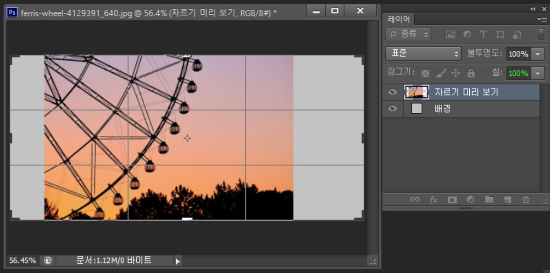The image size is (550, 273).
Task: Switch to the 레이어 tab
Action: point(399,19)
